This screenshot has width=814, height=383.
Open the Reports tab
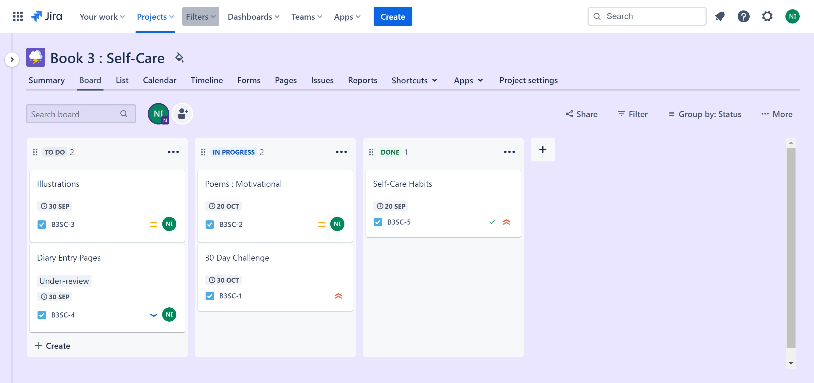point(362,80)
